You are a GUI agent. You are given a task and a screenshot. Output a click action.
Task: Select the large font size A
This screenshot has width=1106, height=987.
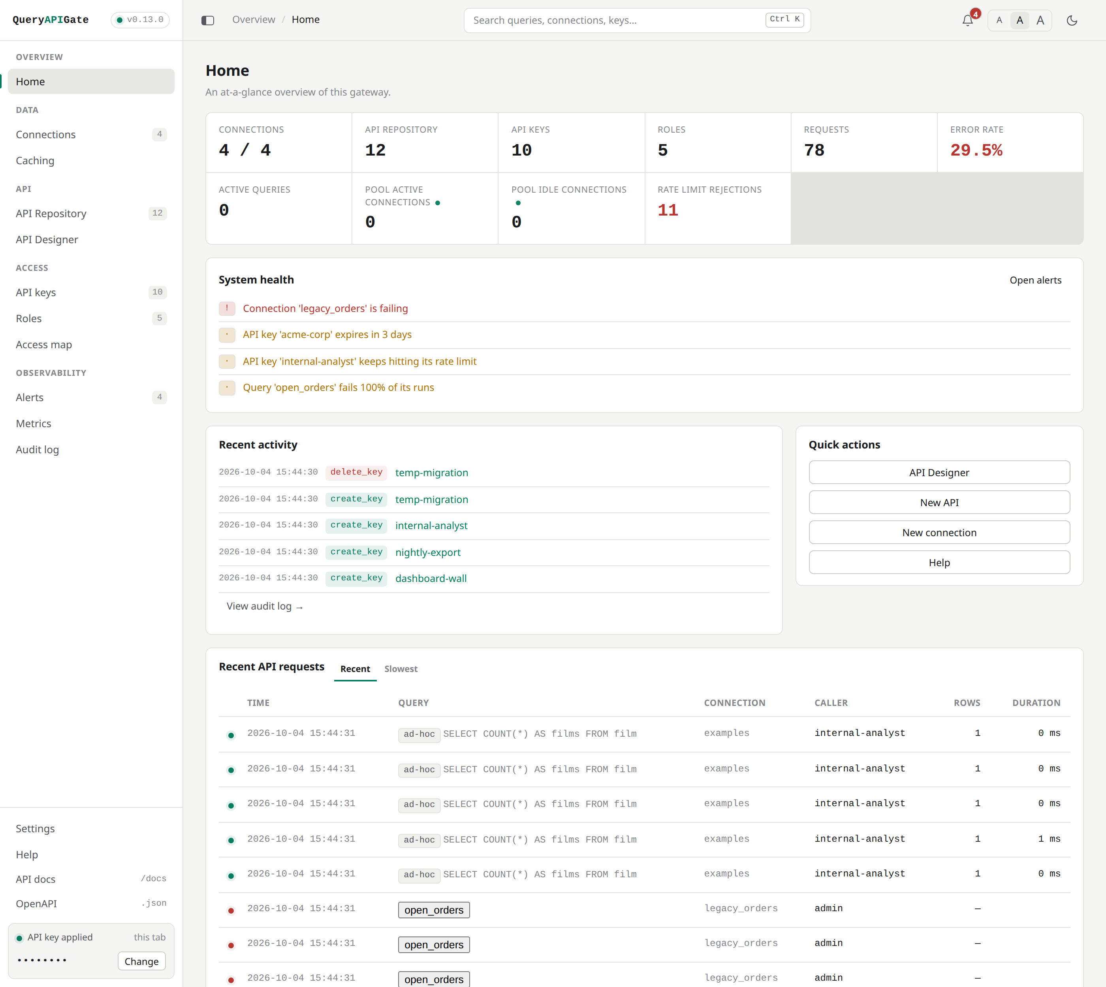[1040, 20]
